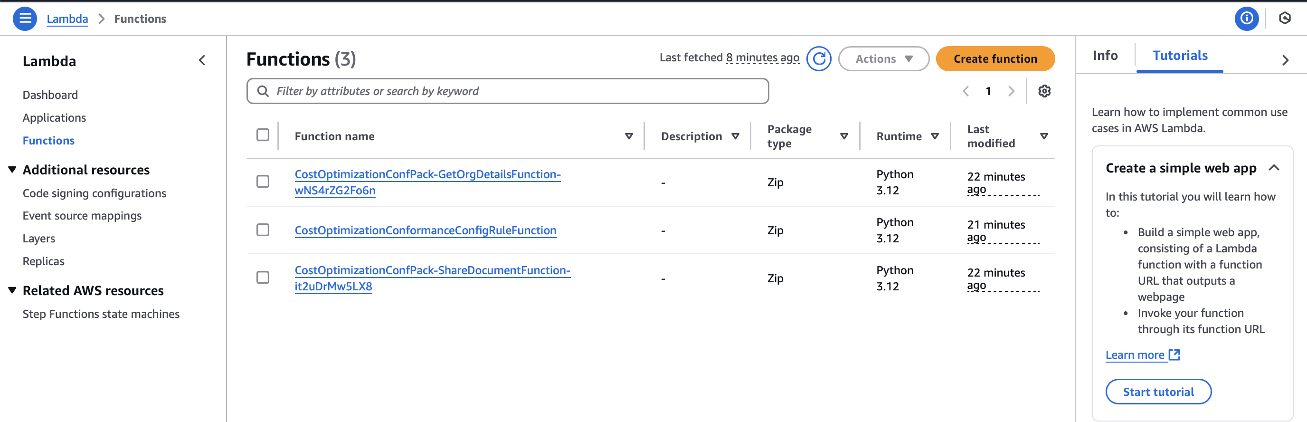Viewport: 1307px width, 422px height.
Task: Click the blue info circle icon
Action: coord(1246,19)
